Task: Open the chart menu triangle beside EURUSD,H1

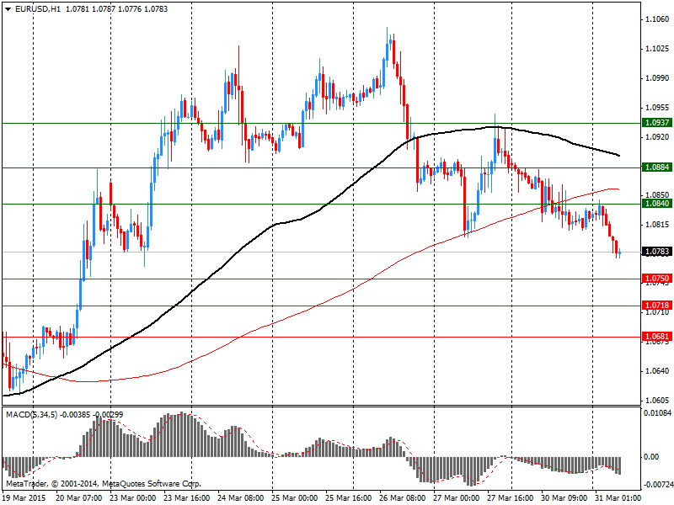Action: [x=8, y=9]
